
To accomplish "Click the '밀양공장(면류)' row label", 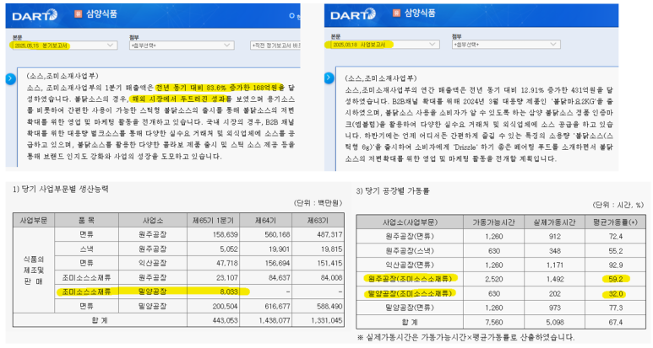I will point(410,308).
